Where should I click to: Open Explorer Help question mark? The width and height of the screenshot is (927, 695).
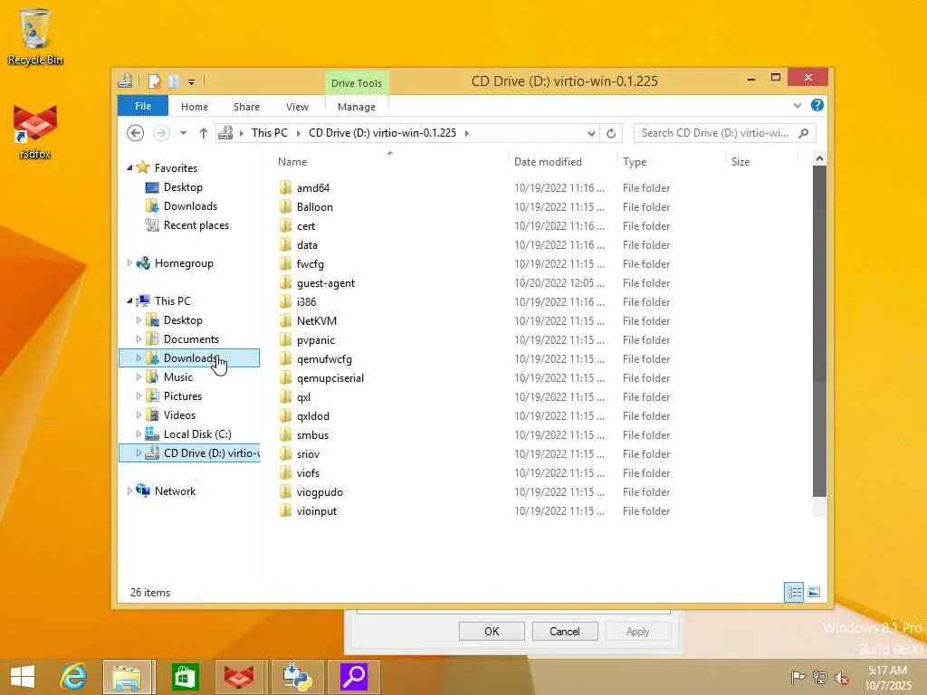tap(817, 105)
